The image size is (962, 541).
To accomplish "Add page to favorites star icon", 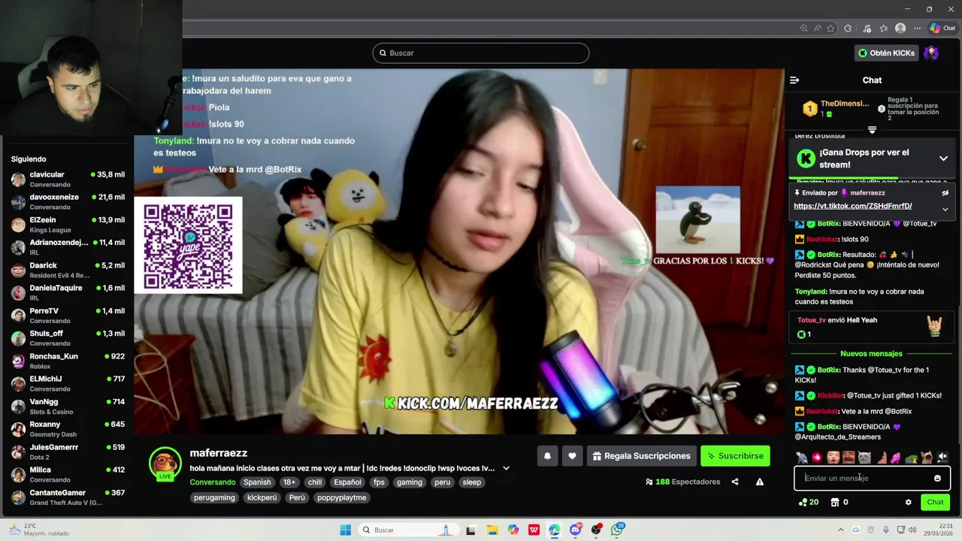I will (830, 29).
